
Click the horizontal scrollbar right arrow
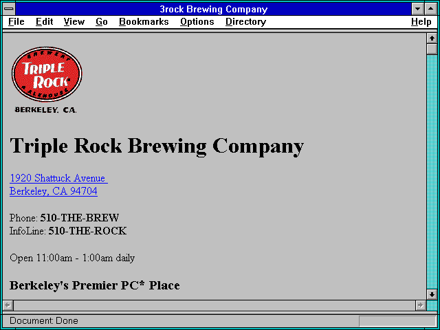pyautogui.click(x=420, y=305)
